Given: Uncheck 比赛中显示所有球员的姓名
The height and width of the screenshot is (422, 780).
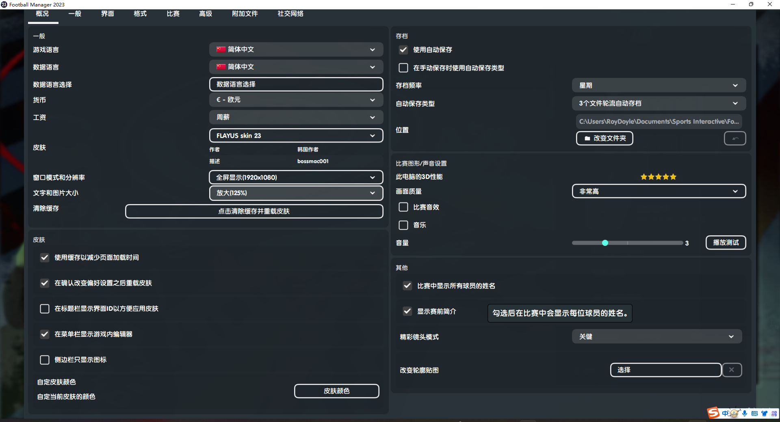Looking at the screenshot, I should point(407,286).
